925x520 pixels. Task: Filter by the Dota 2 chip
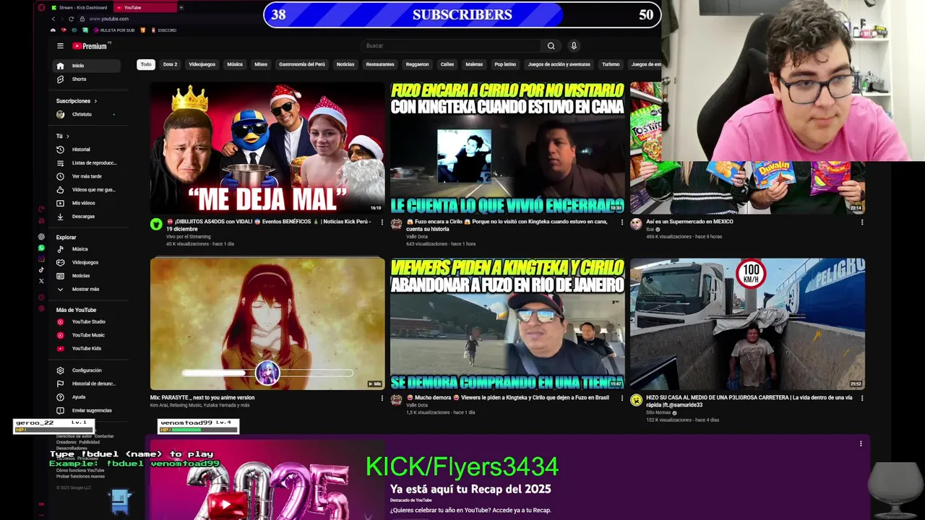pos(170,64)
